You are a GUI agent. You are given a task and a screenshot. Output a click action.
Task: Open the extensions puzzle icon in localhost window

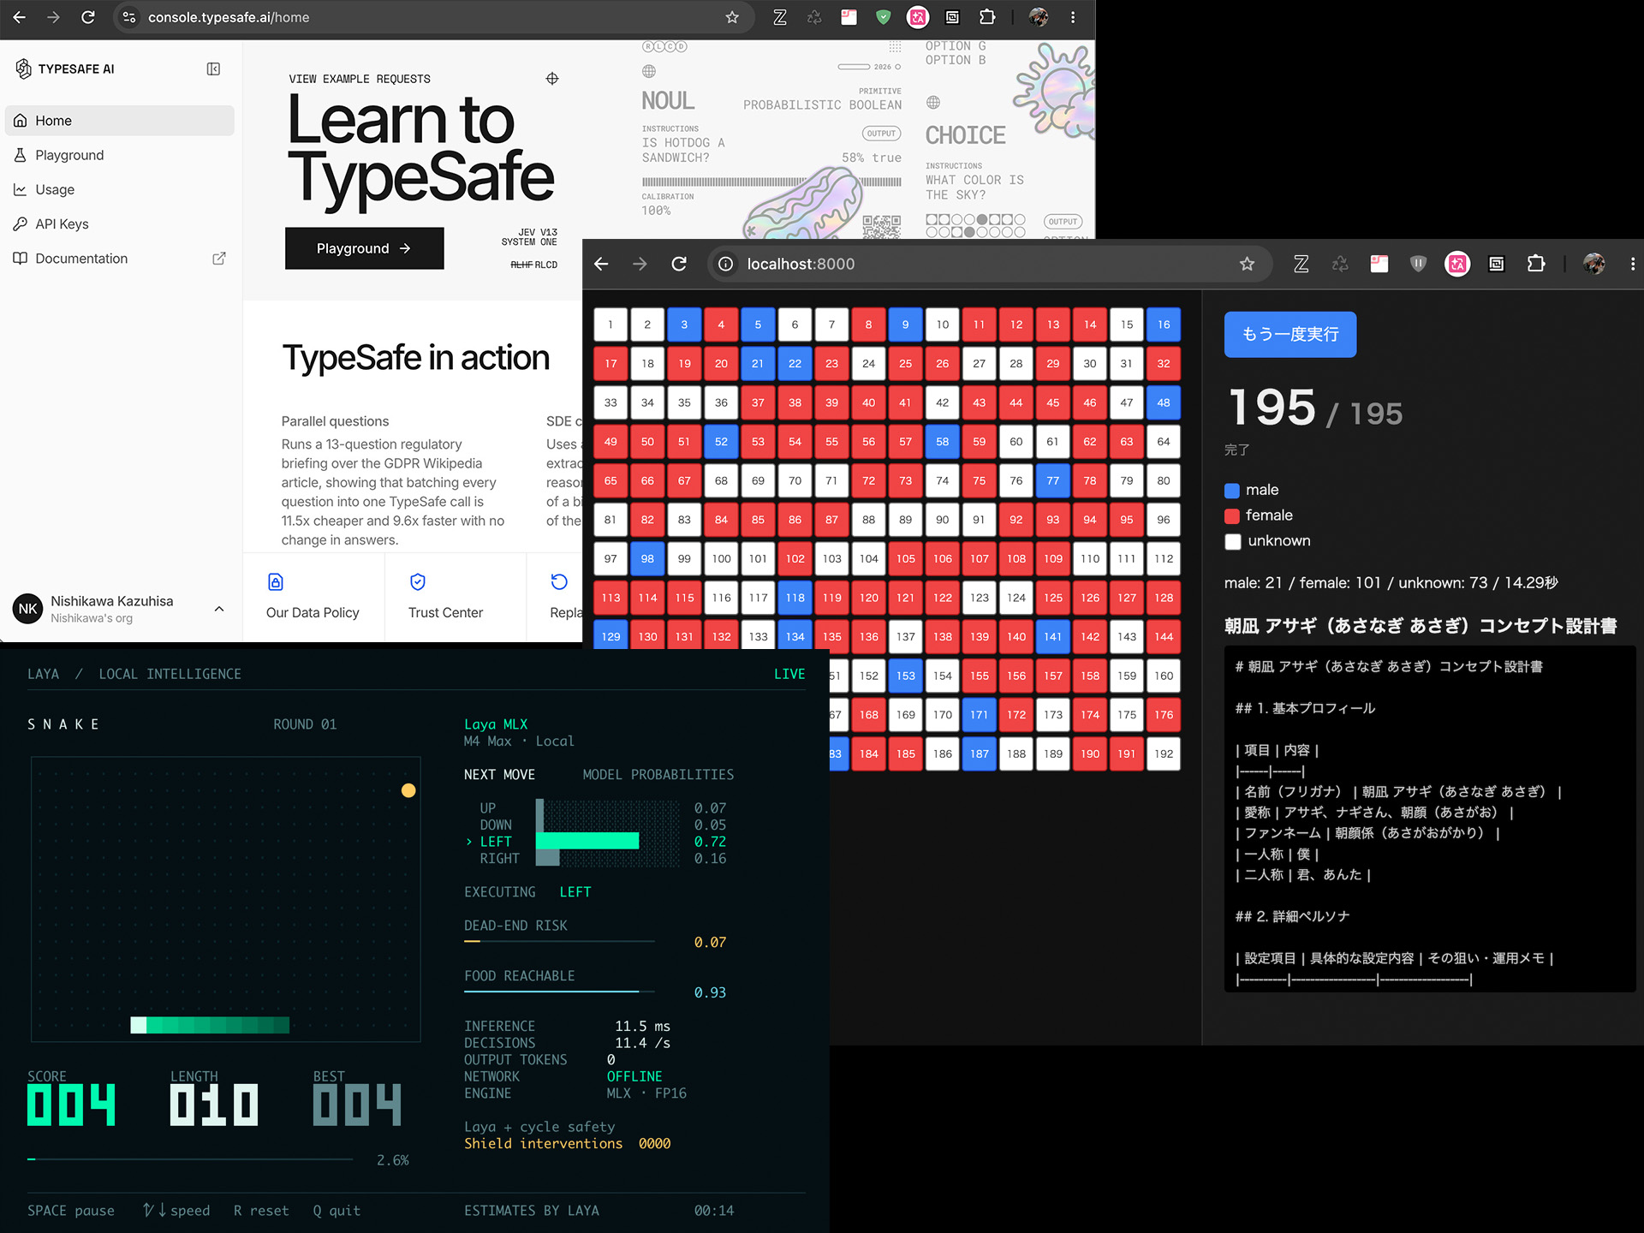point(1536,264)
